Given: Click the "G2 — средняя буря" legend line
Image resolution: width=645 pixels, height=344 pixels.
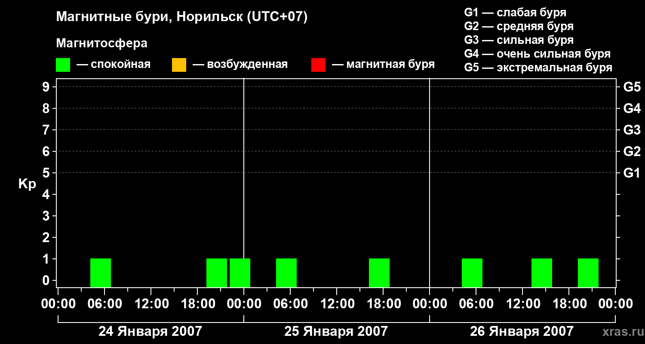Looking at the screenshot, I should pyautogui.click(x=519, y=26).
